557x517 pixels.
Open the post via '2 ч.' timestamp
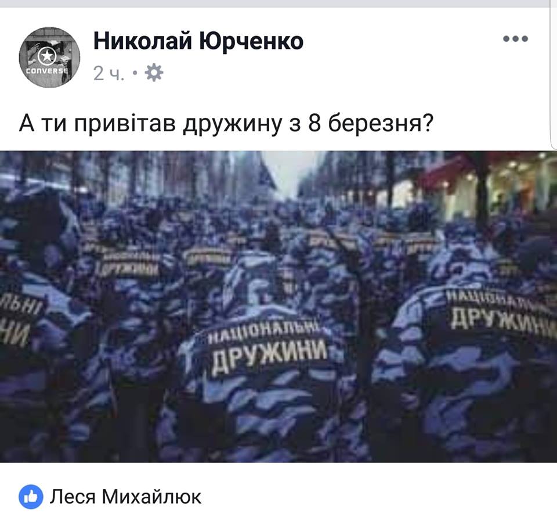[x=109, y=74]
